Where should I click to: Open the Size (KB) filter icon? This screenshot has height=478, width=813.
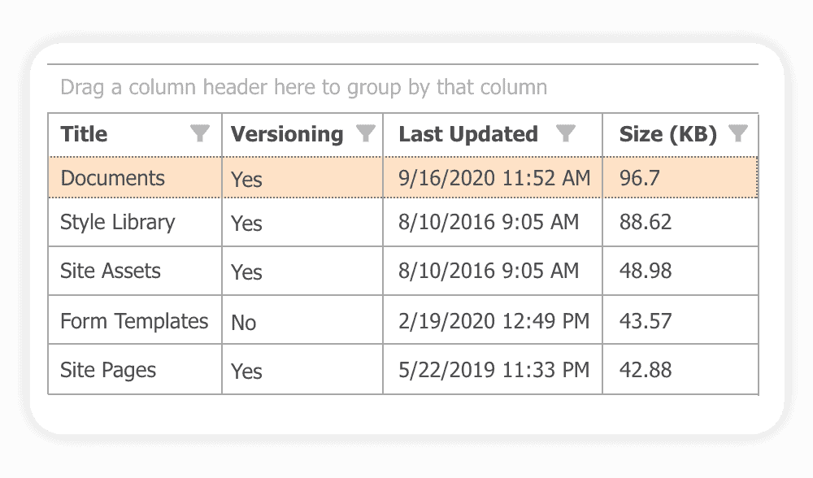737,134
